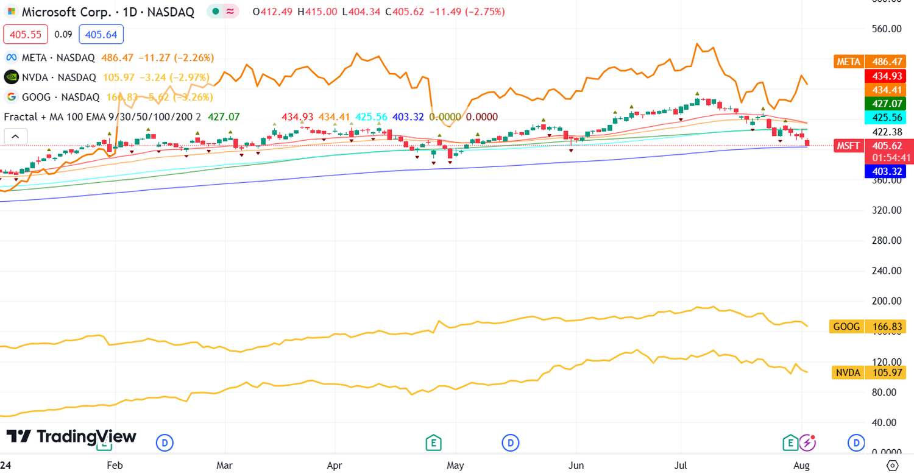
Task: Select the NVDA · NASDAQ legend entry
Action: click(x=60, y=77)
